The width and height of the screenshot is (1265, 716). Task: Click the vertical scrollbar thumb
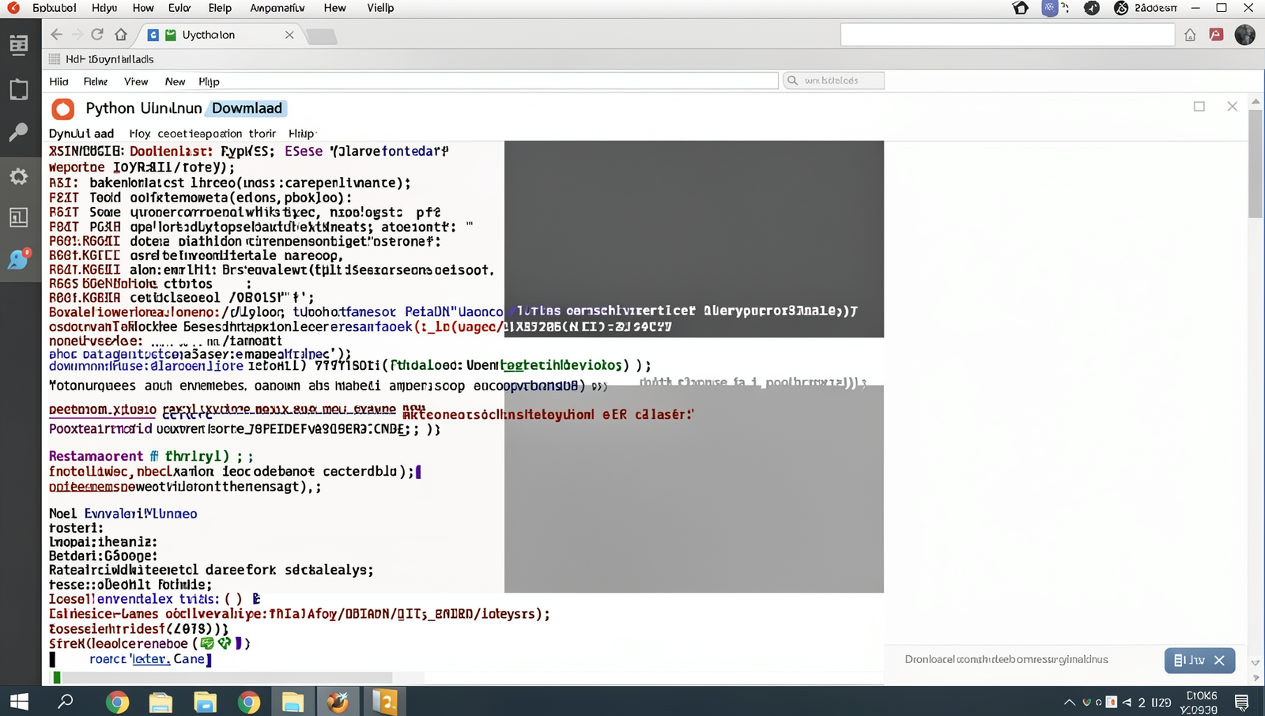click(1256, 164)
